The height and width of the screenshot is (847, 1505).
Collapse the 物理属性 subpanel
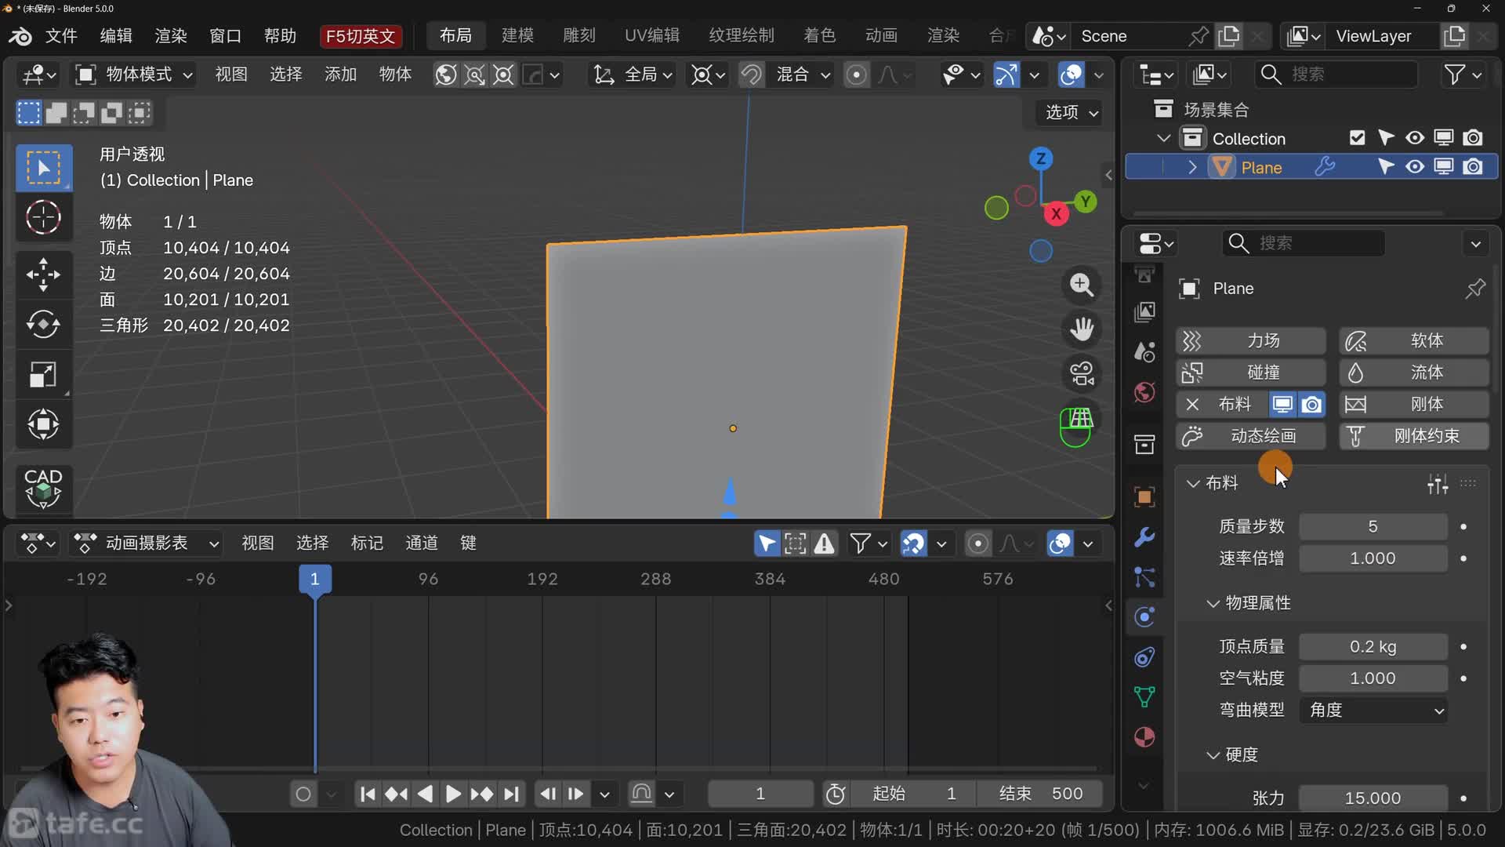click(1213, 602)
